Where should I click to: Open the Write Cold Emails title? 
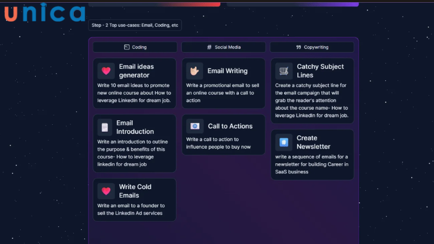(135, 191)
